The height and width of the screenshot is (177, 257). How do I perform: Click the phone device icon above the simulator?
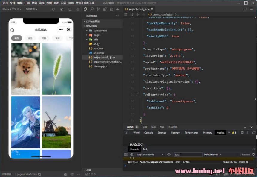(x=70, y=9)
